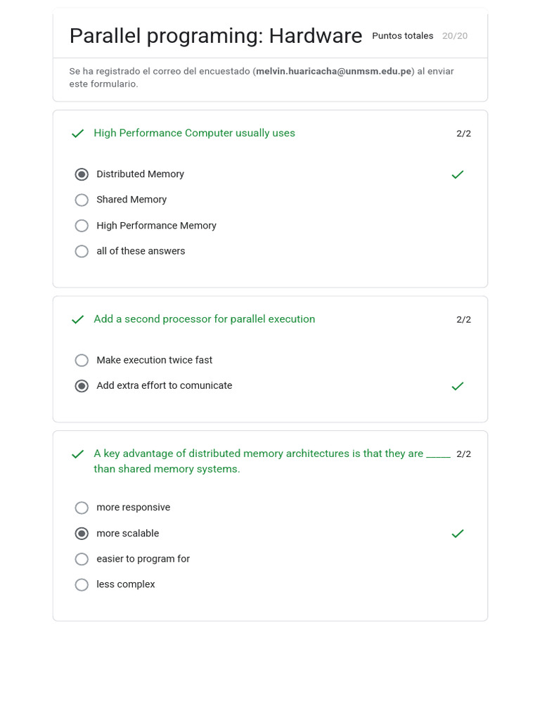Click the 'Parallel programing: Hardware' title
This screenshot has height=720, width=540.
tap(216, 36)
